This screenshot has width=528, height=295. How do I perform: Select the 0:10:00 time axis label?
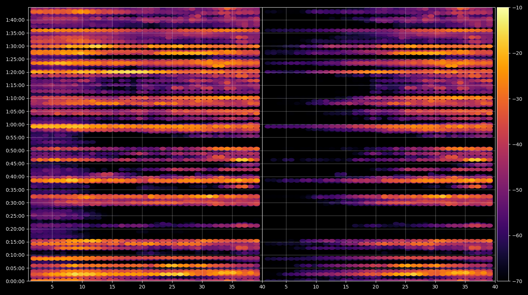[15, 255]
